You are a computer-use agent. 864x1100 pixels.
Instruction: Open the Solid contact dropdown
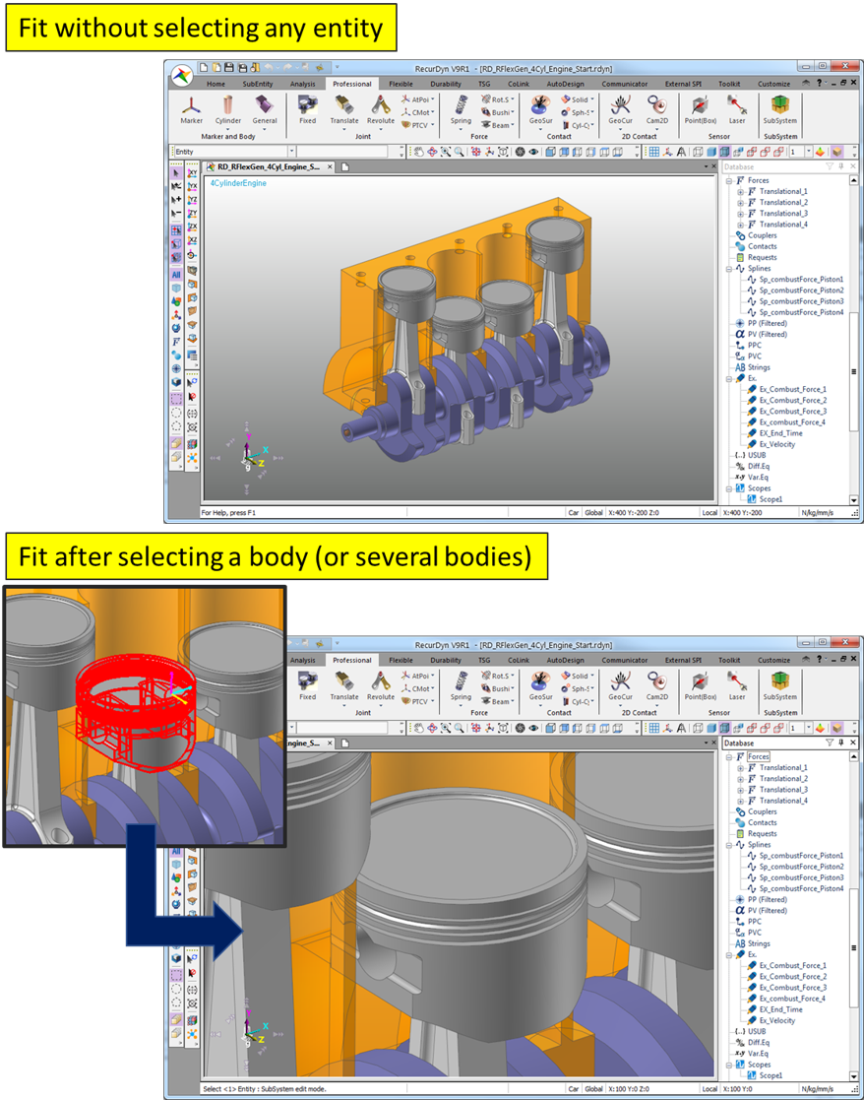click(590, 99)
